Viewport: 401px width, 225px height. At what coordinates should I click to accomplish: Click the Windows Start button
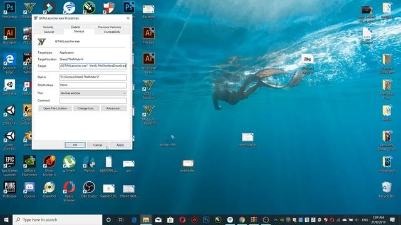coord(6,219)
